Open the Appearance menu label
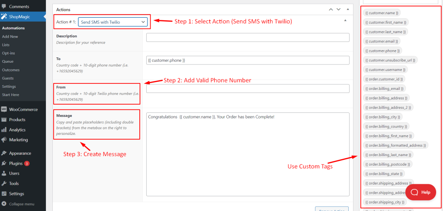The height and width of the screenshot is (211, 443). [20, 153]
